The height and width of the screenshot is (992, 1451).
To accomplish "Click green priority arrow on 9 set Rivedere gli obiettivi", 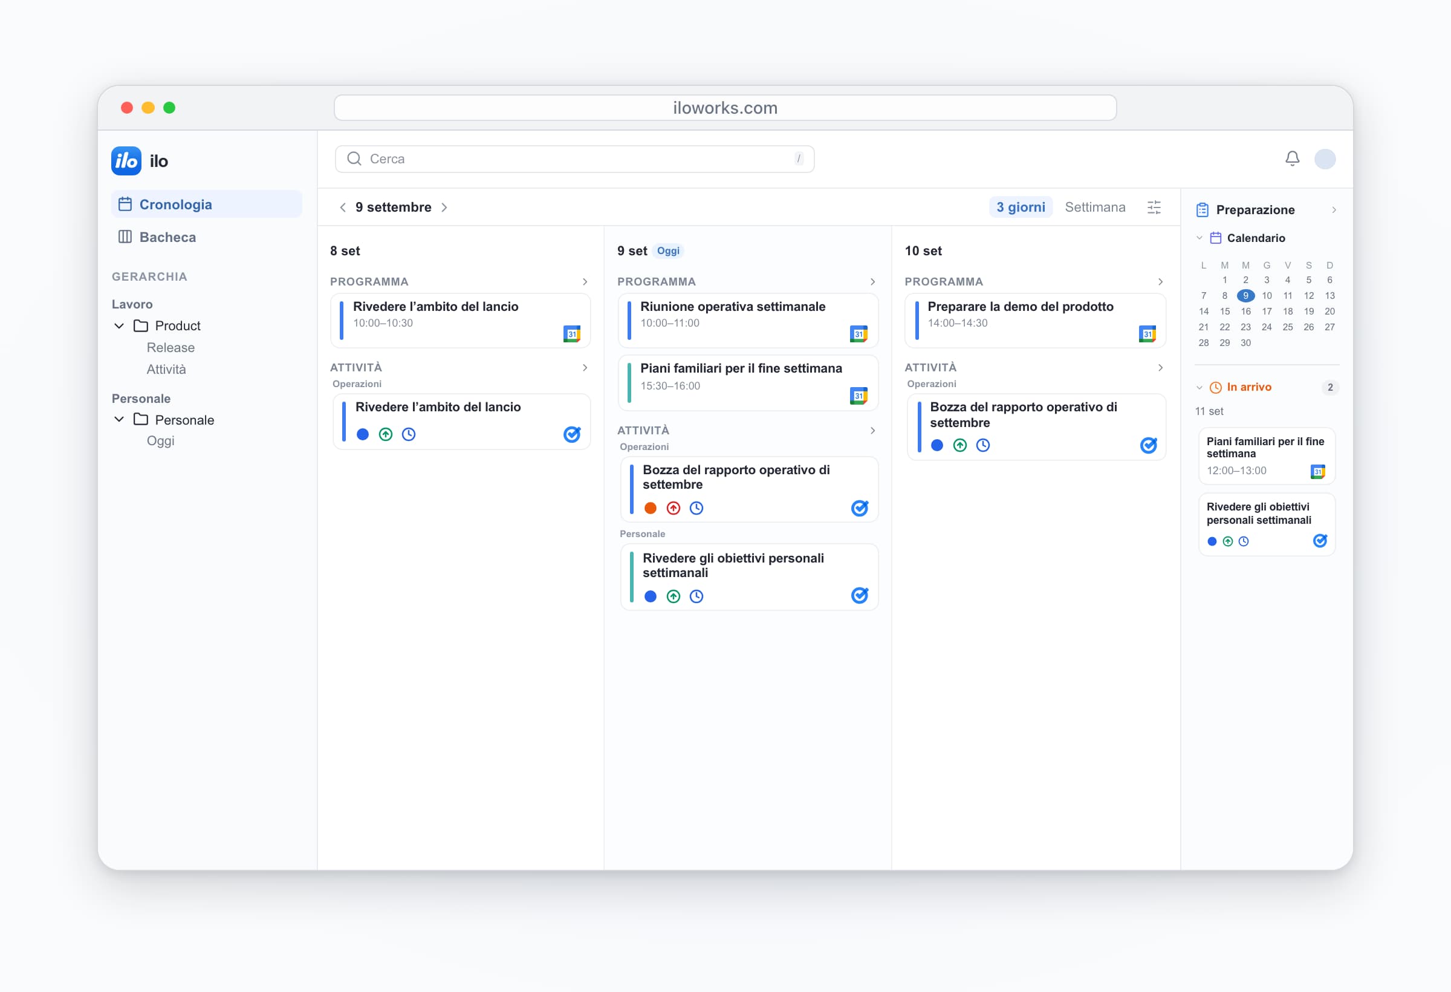I will pyautogui.click(x=673, y=596).
